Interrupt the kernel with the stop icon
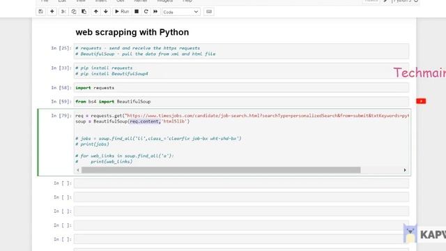The height and width of the screenshot is (251, 446). pos(137,12)
